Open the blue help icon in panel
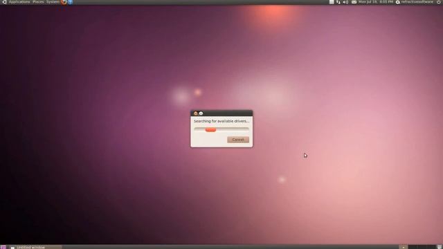The image size is (443, 249). coord(70,2)
